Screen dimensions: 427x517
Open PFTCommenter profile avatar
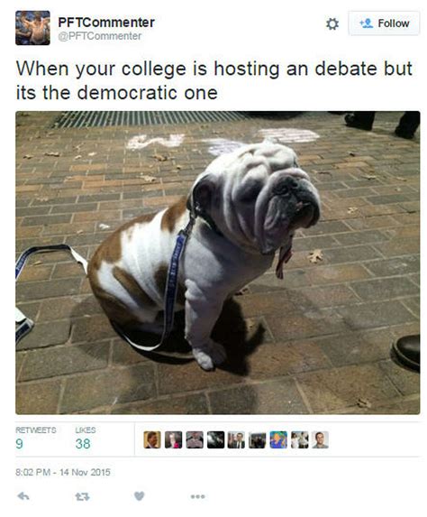pyautogui.click(x=32, y=28)
